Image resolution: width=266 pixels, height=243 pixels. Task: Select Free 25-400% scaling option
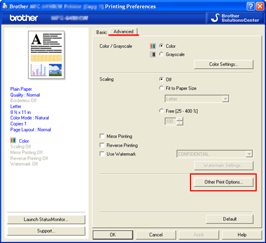[x=161, y=111]
